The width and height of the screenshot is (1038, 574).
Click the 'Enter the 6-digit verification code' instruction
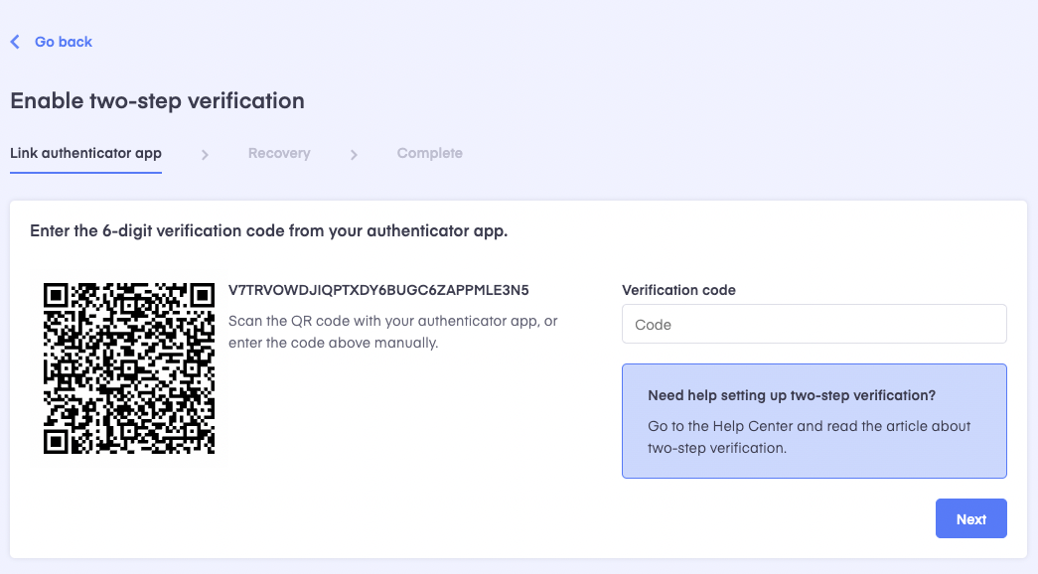point(269,231)
